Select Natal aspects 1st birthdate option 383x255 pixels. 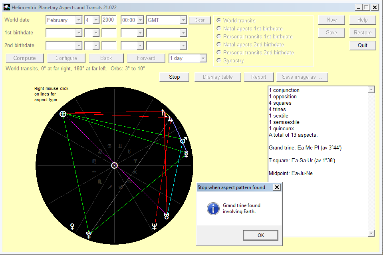pyautogui.click(x=218, y=28)
